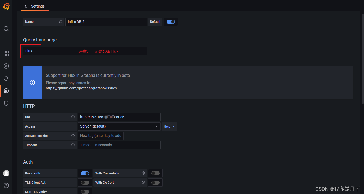
Task: Open the Grafana home logo
Action: [6, 6]
